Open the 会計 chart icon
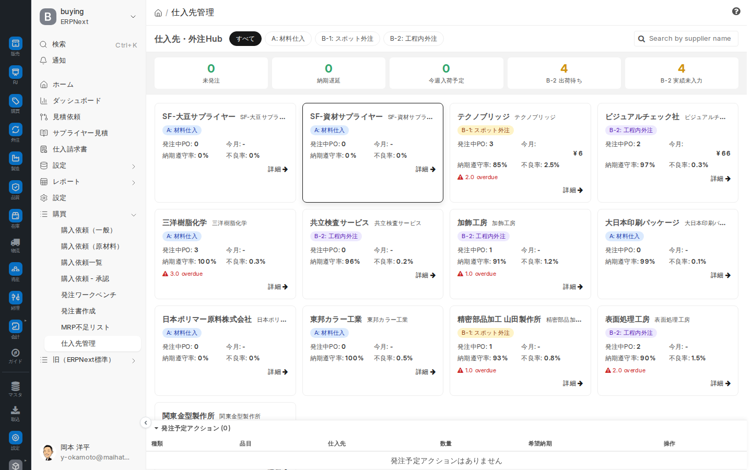This screenshot has height=470, width=752. click(x=16, y=326)
